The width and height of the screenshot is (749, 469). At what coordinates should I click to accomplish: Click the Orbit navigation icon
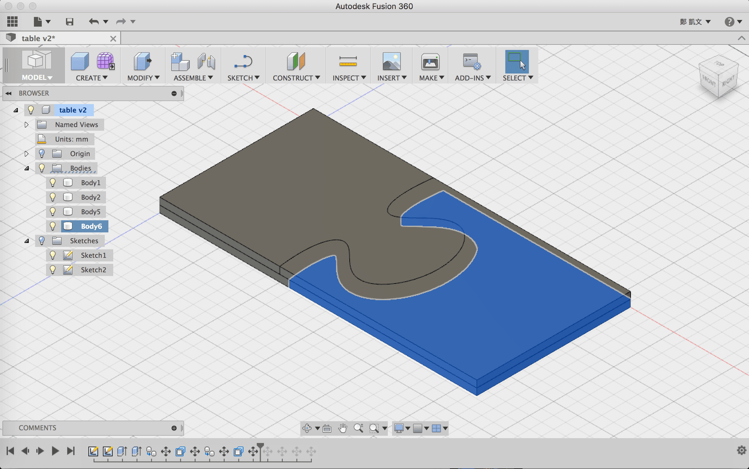pos(307,428)
